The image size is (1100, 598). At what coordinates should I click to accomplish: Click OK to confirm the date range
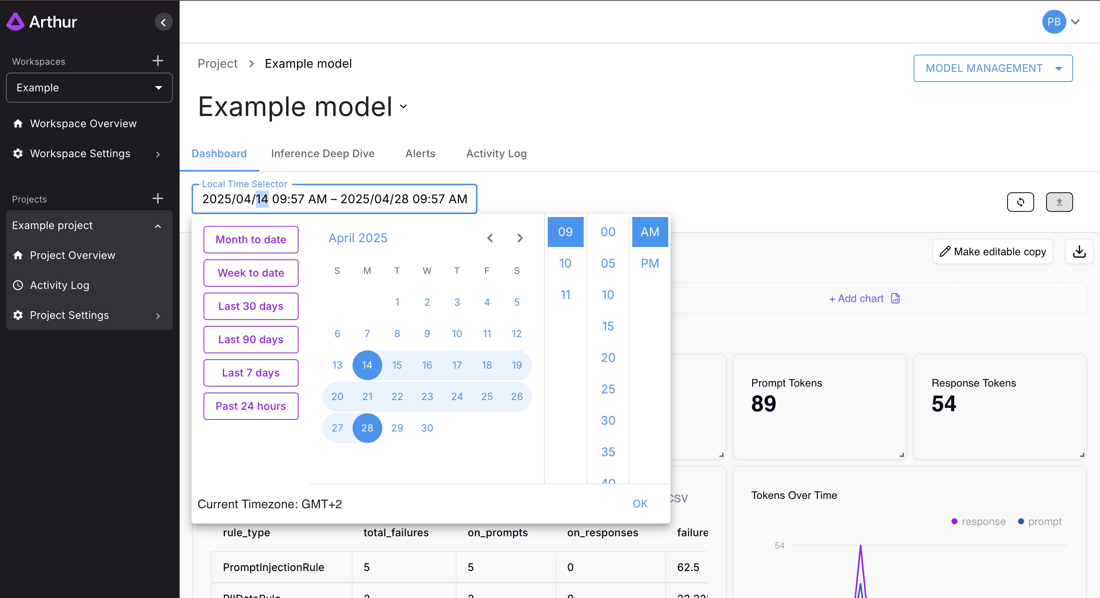coord(640,504)
